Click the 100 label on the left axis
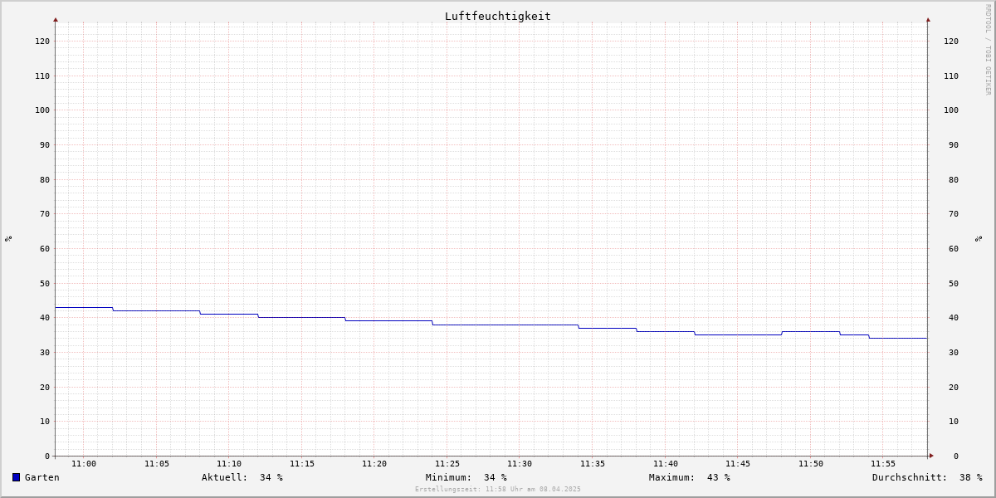Screen dimensions: 996x498 pyautogui.click(x=42, y=110)
